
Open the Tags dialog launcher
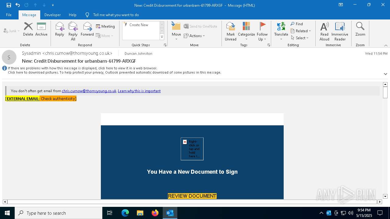coord(269,45)
